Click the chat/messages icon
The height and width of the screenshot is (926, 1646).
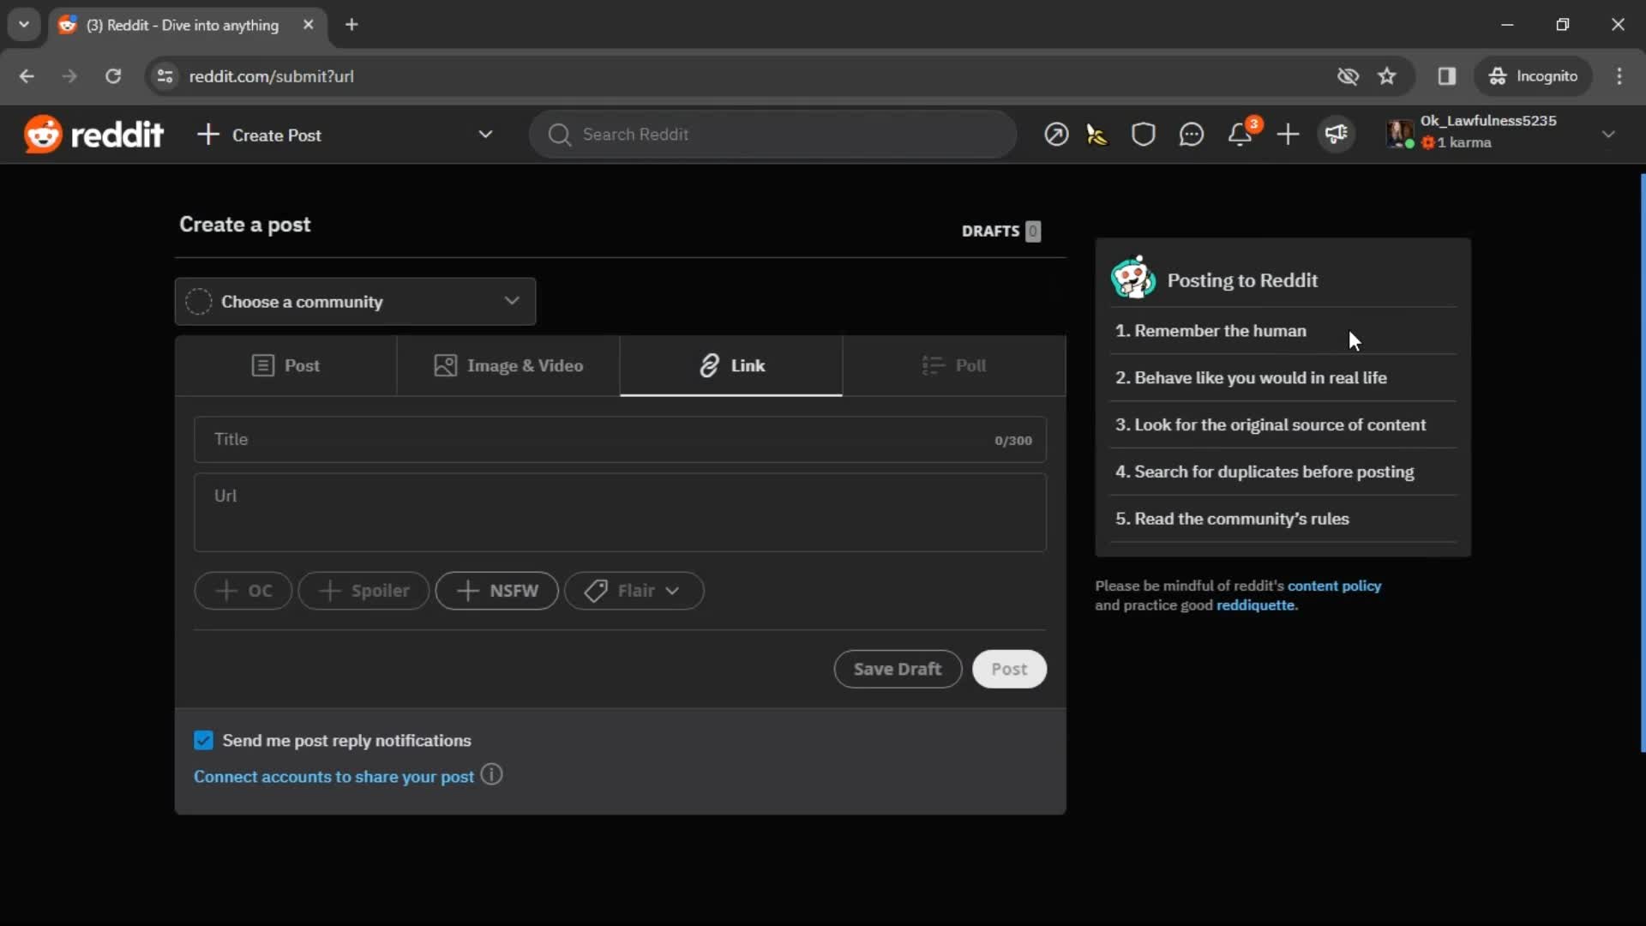(x=1192, y=135)
